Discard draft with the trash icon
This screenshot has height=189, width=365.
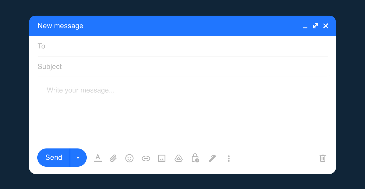point(323,158)
